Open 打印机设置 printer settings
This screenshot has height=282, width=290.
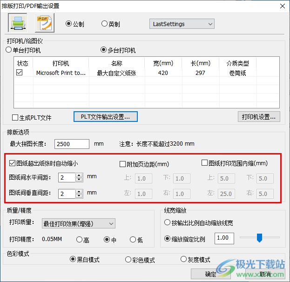click(259, 117)
